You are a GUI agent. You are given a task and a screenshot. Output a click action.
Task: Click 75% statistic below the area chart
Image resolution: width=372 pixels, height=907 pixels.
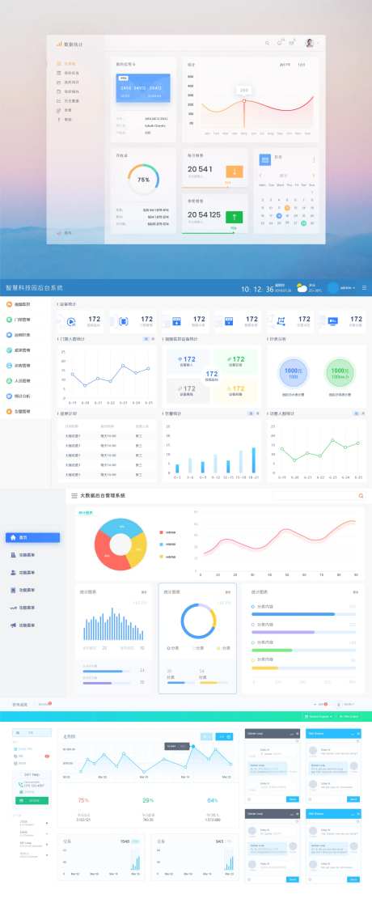[x=83, y=800]
